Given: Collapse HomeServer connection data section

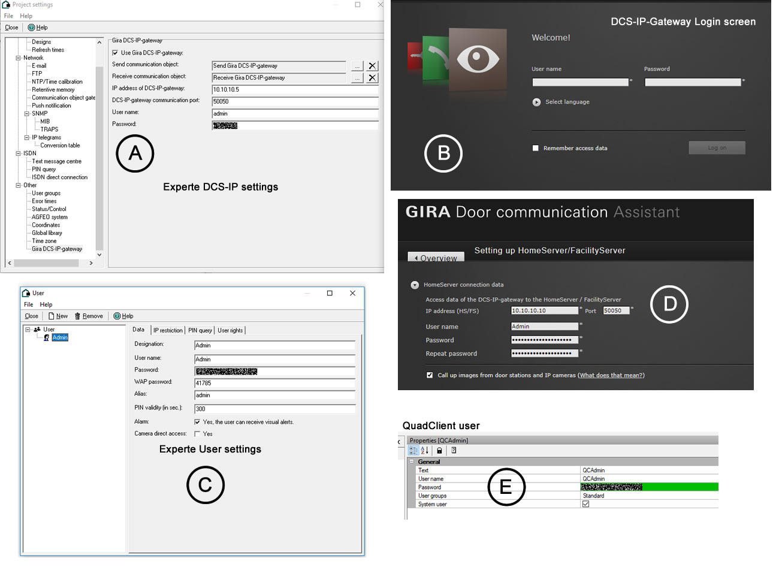Looking at the screenshot, I should (x=415, y=285).
